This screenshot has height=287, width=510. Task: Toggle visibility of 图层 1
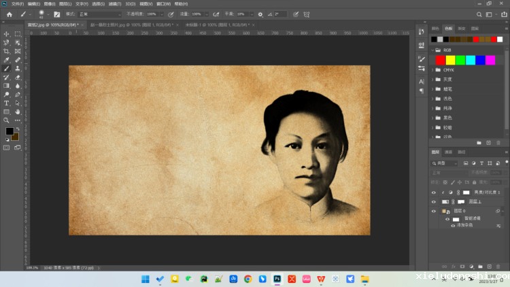pyautogui.click(x=434, y=202)
